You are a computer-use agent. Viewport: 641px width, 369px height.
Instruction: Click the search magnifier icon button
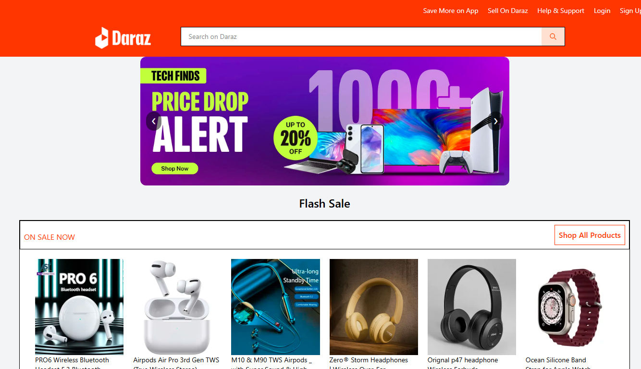553,37
